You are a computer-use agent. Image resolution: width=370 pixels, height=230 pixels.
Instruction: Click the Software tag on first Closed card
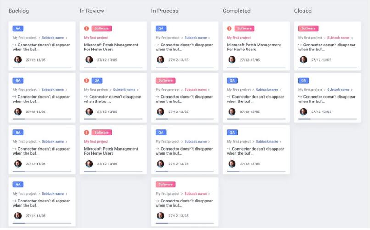click(308, 28)
